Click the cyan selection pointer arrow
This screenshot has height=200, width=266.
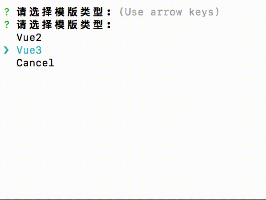point(6,50)
